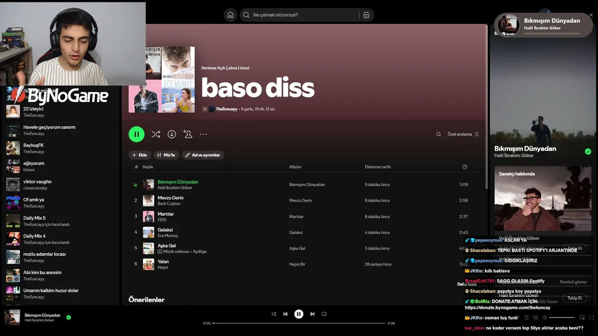This screenshot has width=598, height=336.
Task: Open the TheTuncayy owner profile under the playlist title
Action: [x=227, y=109]
